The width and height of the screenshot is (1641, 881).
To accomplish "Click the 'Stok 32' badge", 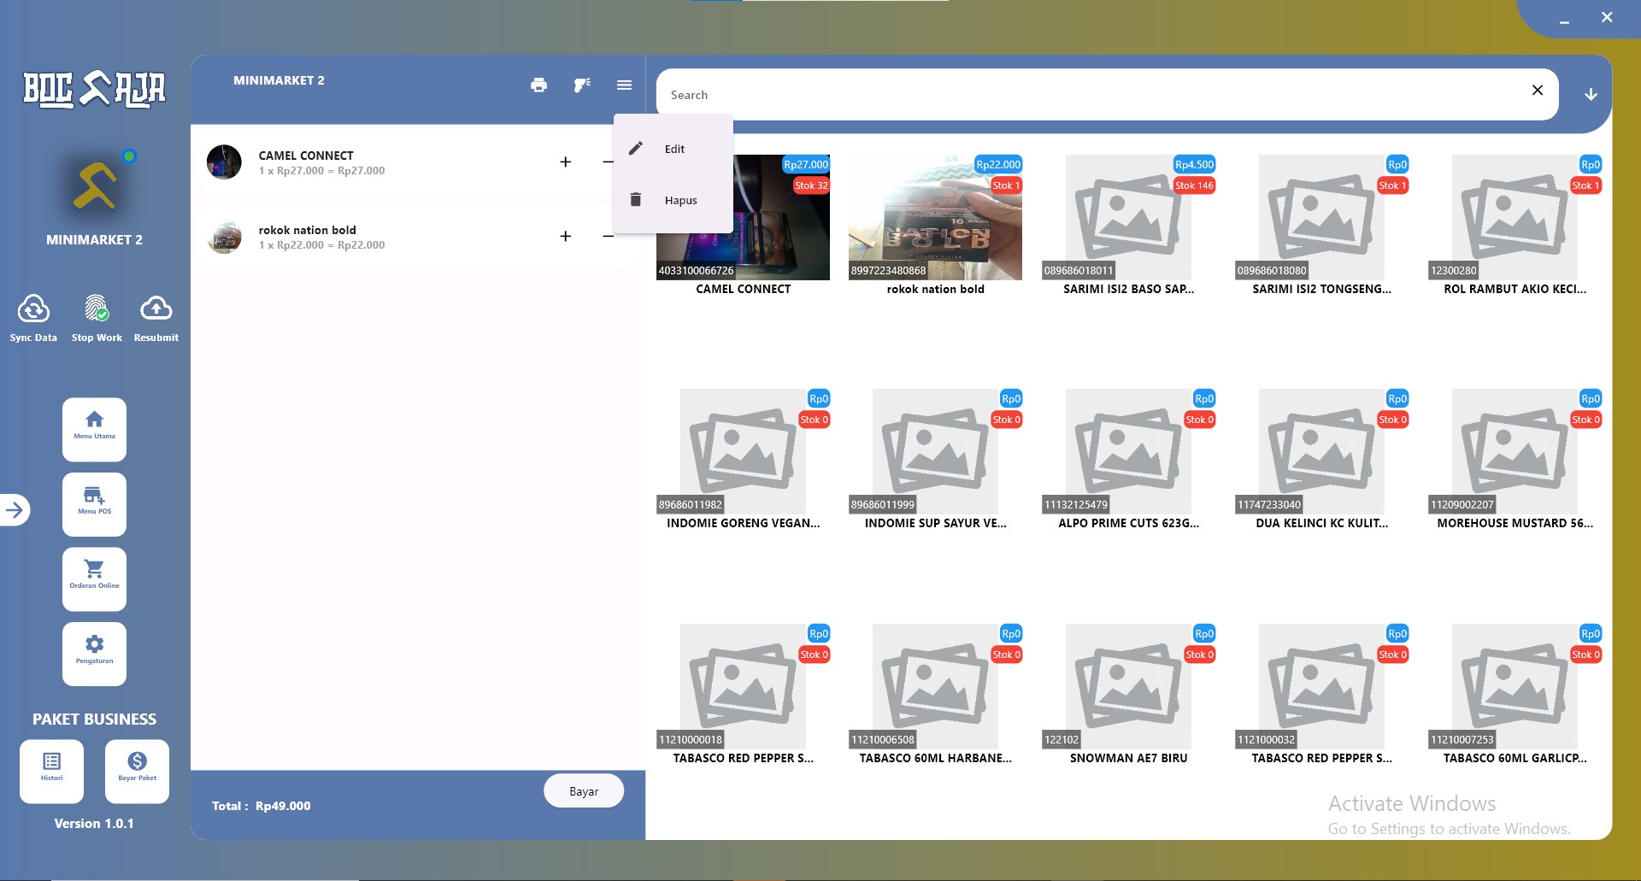I will tap(811, 185).
